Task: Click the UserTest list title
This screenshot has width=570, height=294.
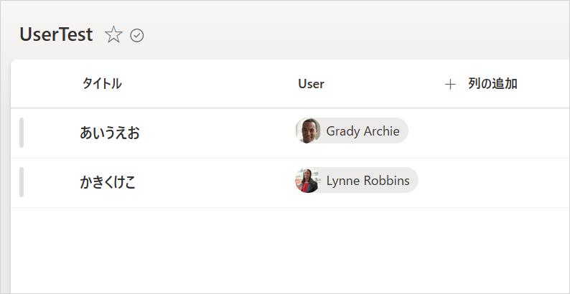Action: [x=56, y=34]
